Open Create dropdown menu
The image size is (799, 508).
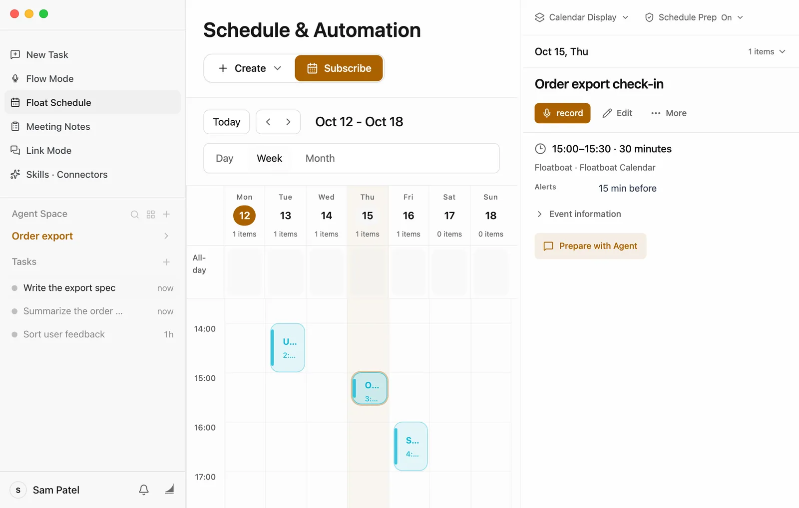tap(250, 68)
